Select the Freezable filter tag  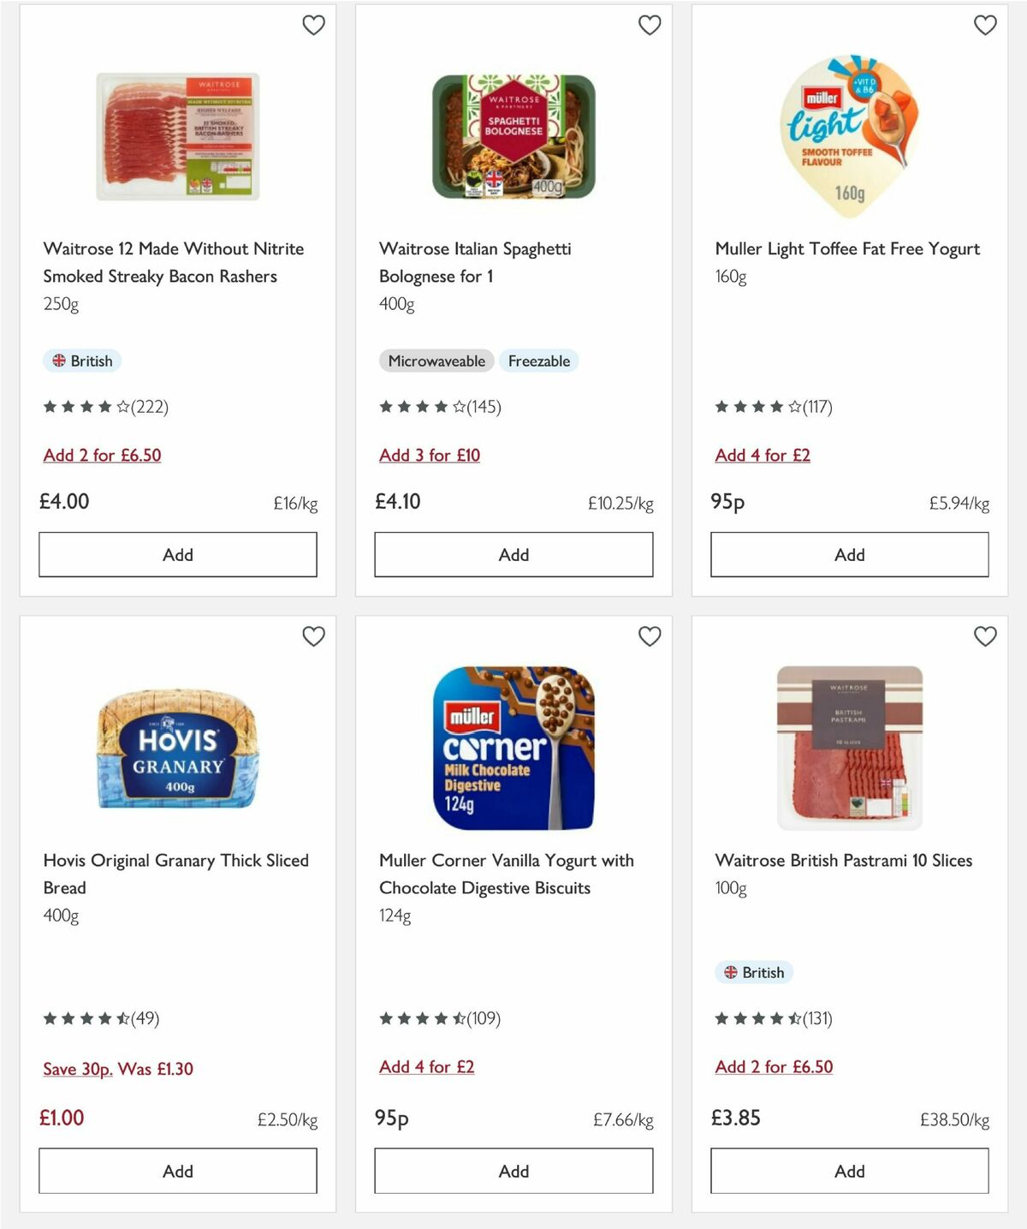click(539, 361)
